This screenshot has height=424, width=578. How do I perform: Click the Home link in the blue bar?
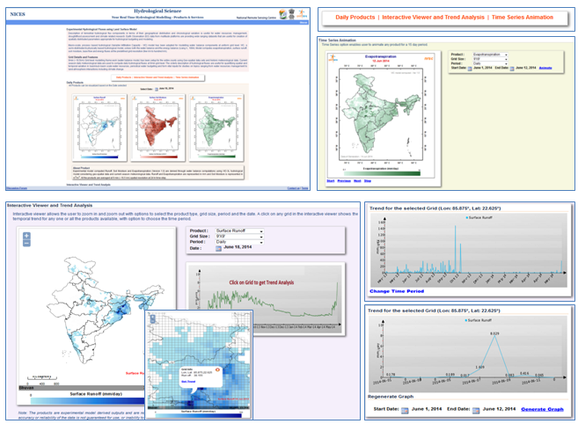[303, 23]
